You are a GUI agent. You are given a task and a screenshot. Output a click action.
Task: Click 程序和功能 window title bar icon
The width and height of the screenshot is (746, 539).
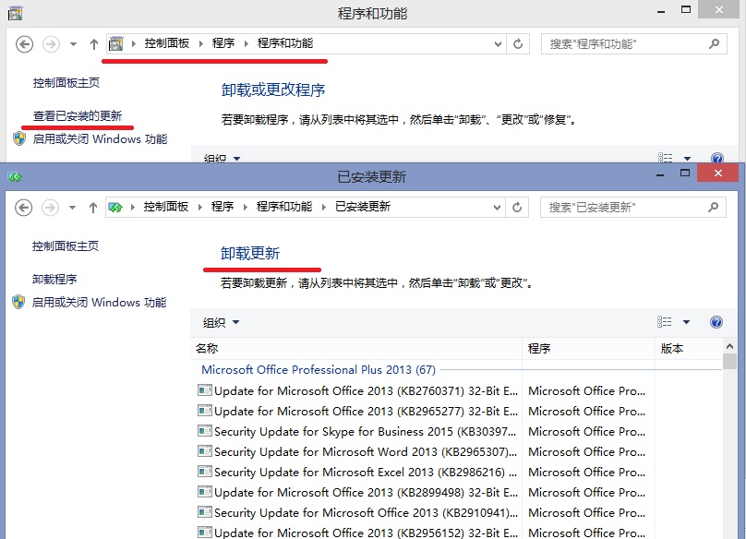(15, 13)
